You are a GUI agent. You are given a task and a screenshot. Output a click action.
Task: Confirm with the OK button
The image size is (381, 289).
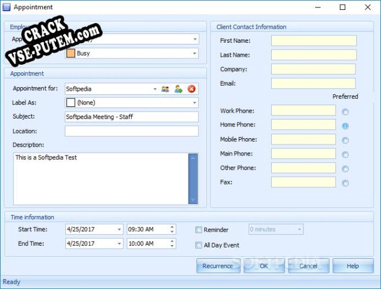point(264,266)
